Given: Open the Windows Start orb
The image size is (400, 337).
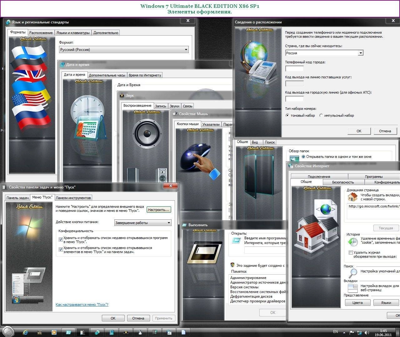Looking at the screenshot, I should 8,331.
